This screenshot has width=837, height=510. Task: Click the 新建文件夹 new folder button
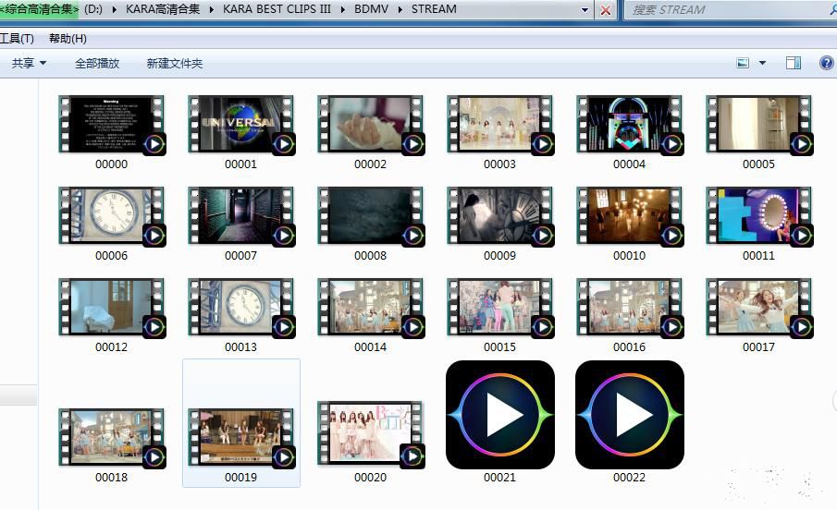174,63
